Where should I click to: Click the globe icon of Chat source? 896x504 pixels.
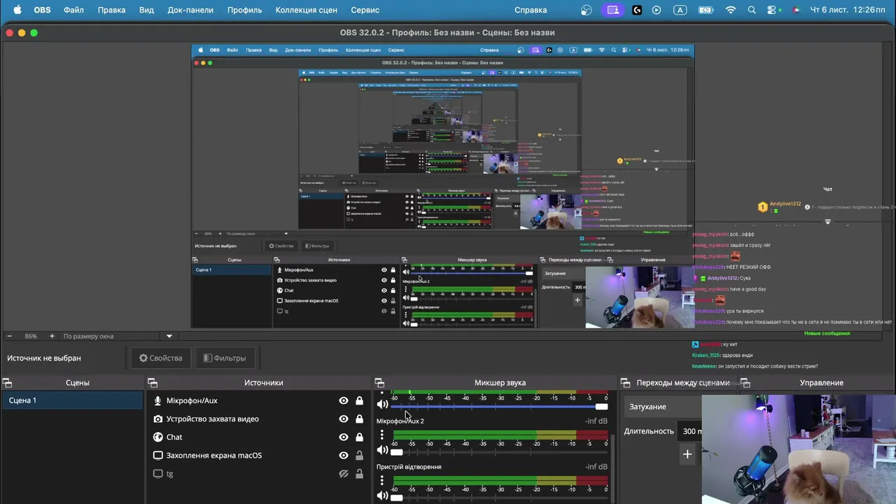(158, 437)
